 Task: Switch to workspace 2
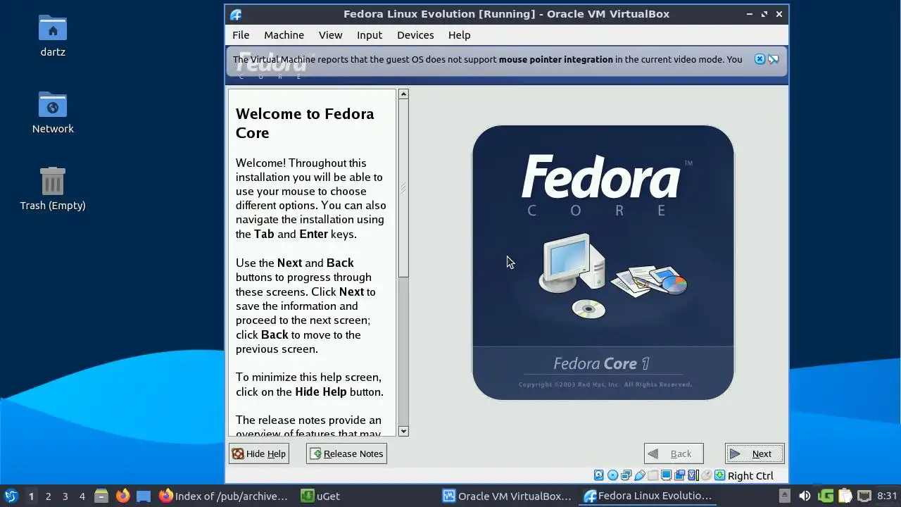(49, 496)
